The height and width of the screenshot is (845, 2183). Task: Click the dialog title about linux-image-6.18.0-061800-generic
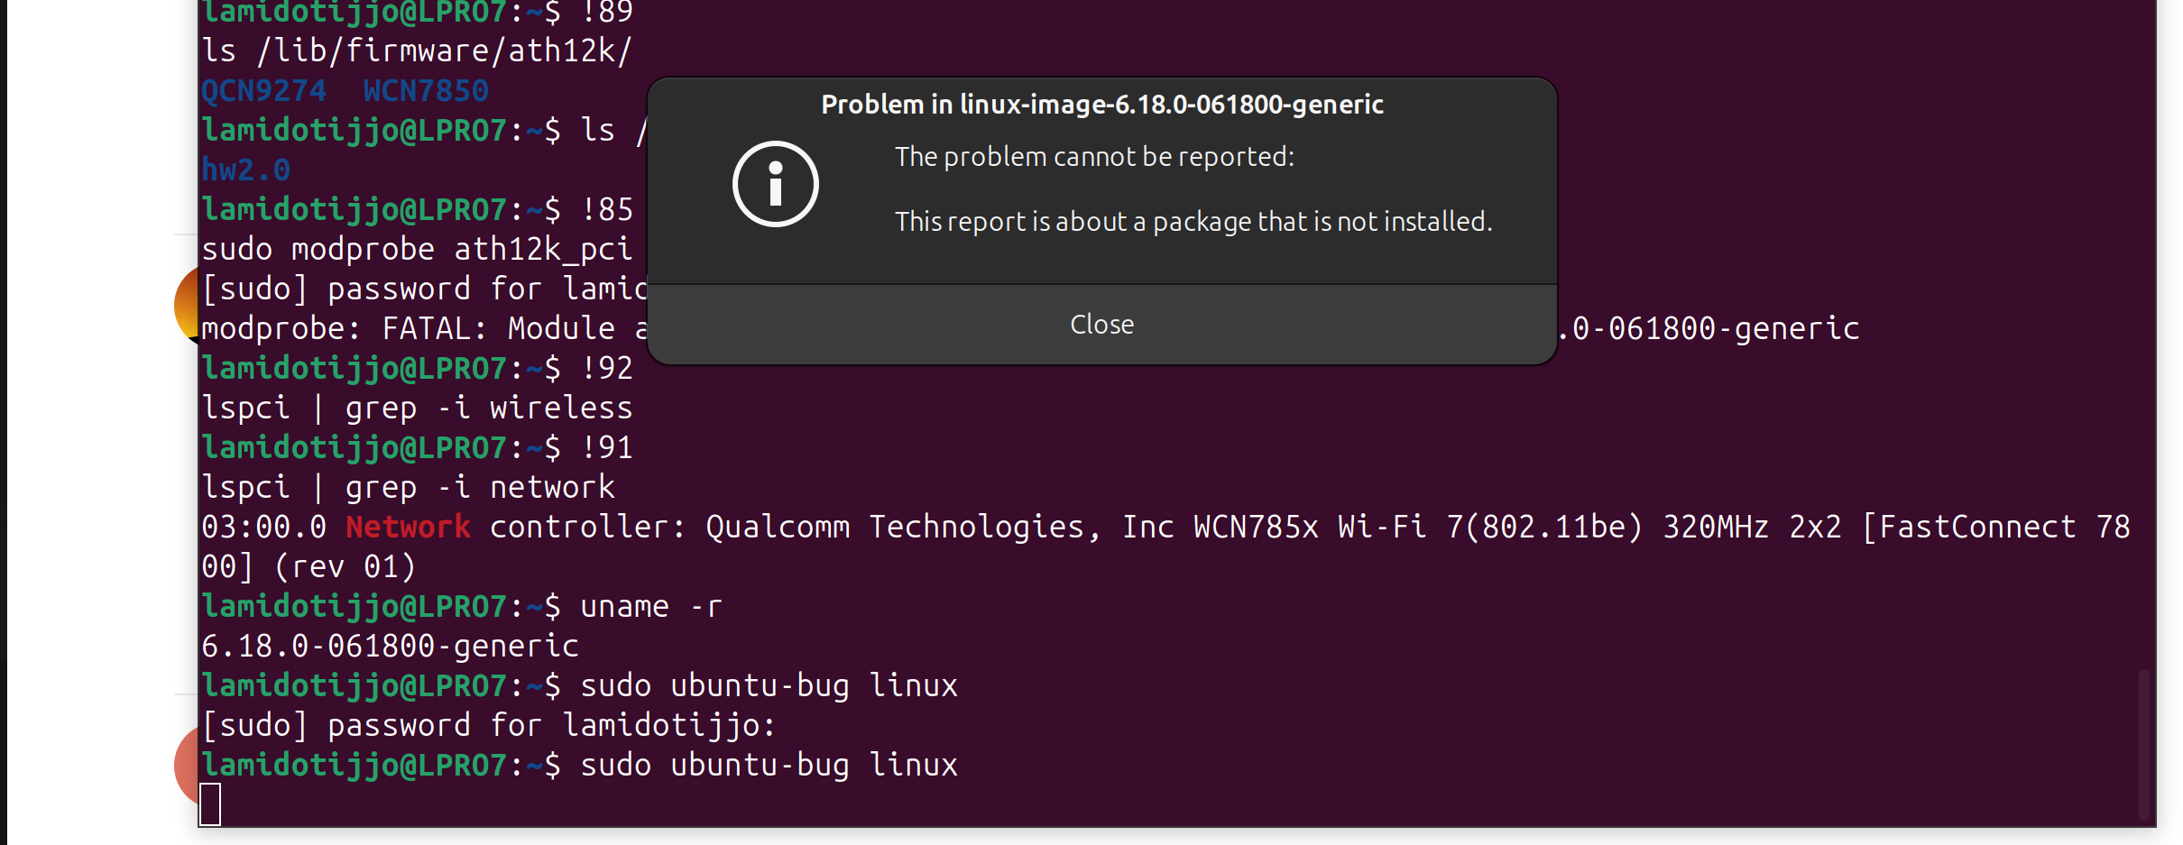[1101, 105]
